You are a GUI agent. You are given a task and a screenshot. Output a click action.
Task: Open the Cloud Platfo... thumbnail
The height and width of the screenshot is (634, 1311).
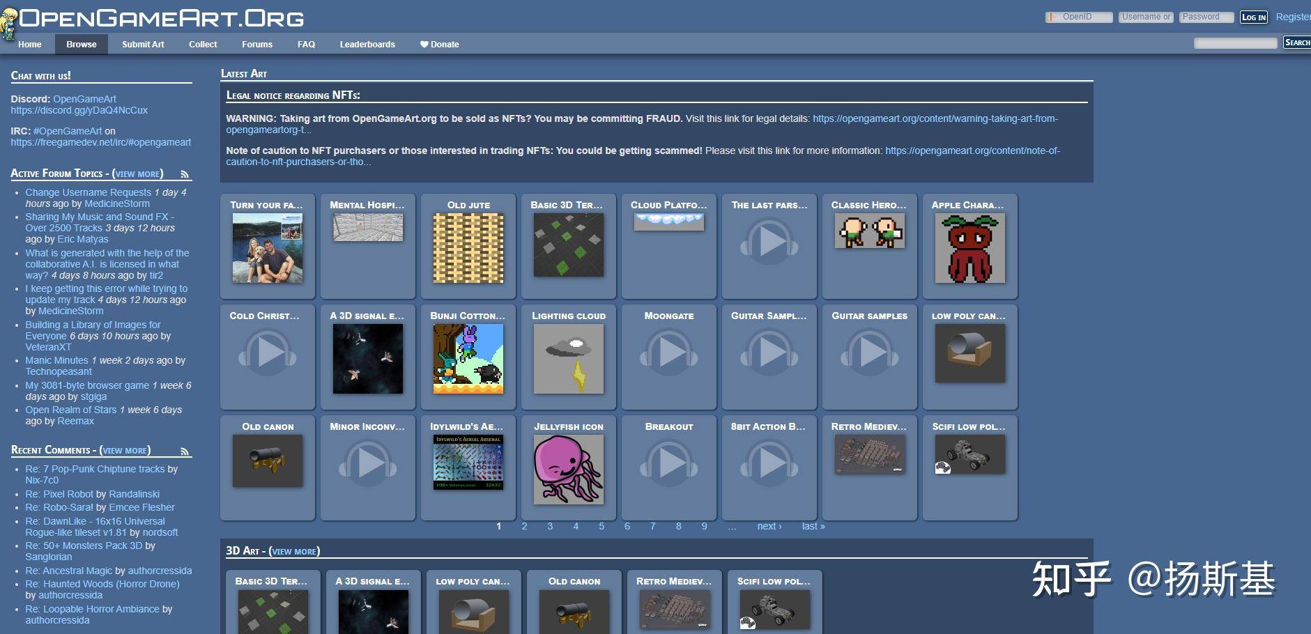[x=669, y=222]
